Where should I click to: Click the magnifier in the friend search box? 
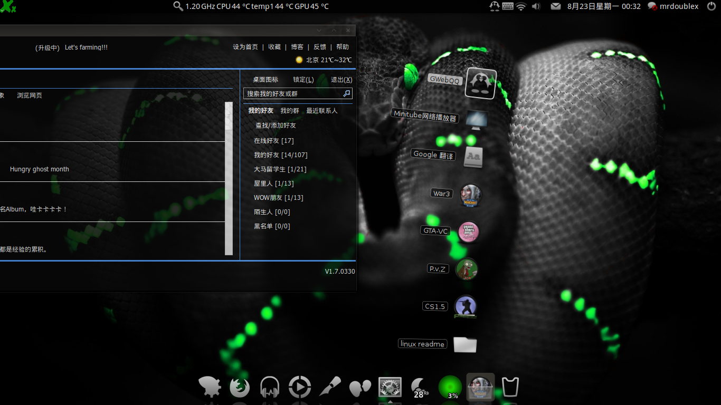click(347, 93)
